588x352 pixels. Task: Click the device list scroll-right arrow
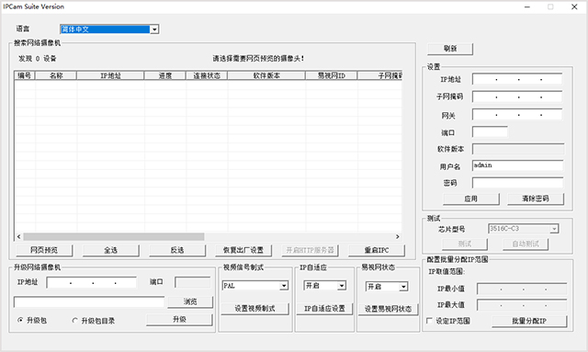(398, 236)
